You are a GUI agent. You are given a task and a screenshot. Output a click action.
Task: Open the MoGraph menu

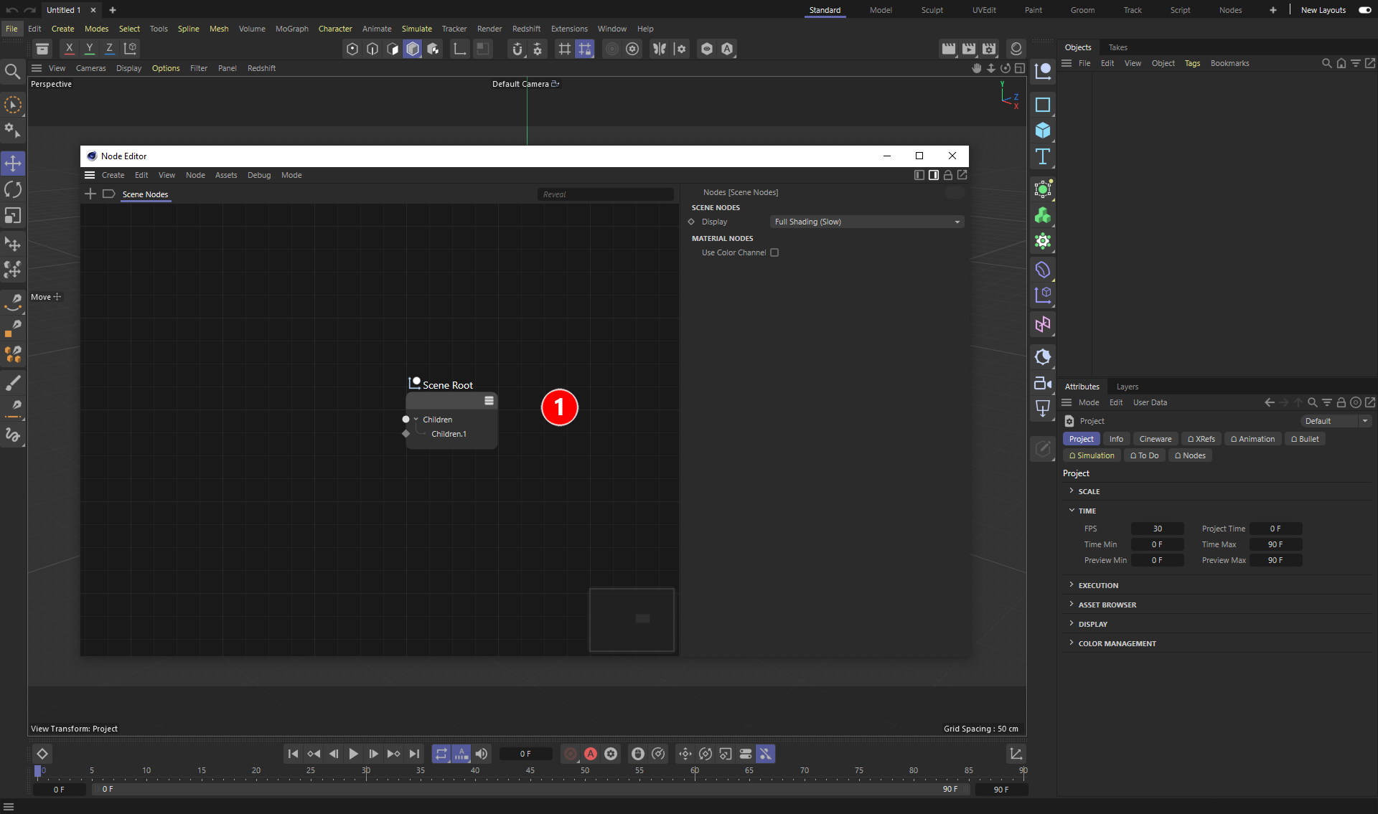pyautogui.click(x=291, y=29)
